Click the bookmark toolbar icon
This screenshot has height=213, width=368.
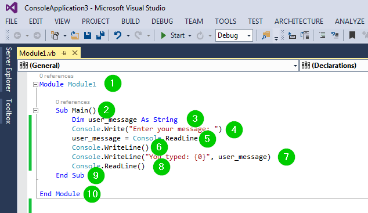(352, 35)
